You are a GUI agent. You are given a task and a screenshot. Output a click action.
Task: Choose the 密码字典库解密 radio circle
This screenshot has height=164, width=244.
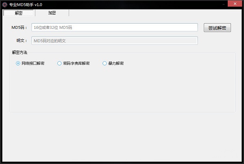[59, 63]
